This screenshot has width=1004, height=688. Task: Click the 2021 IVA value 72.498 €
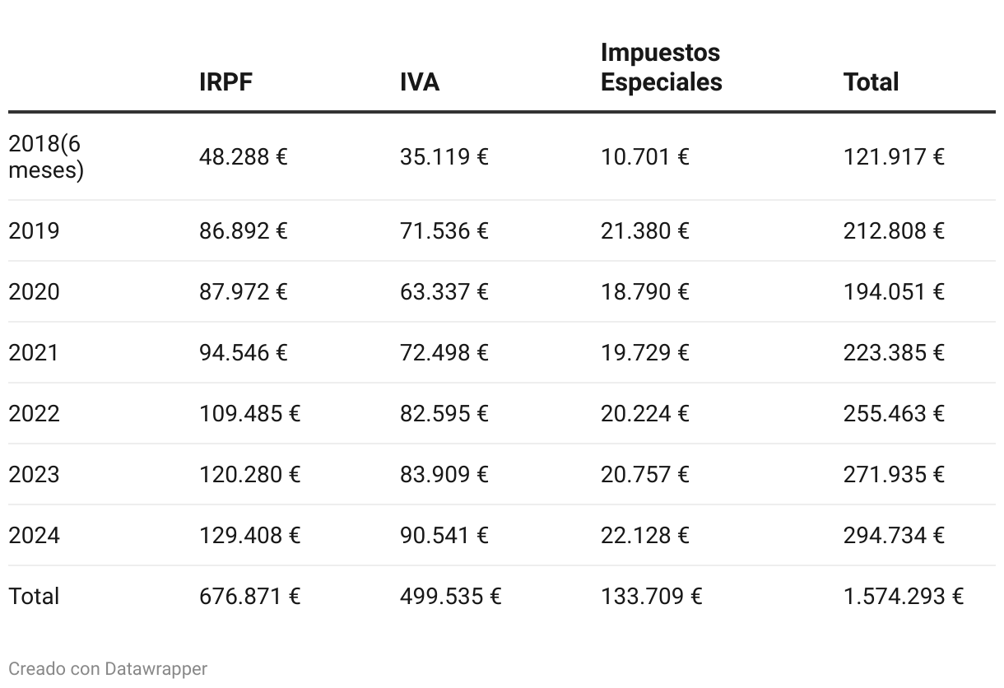click(444, 352)
